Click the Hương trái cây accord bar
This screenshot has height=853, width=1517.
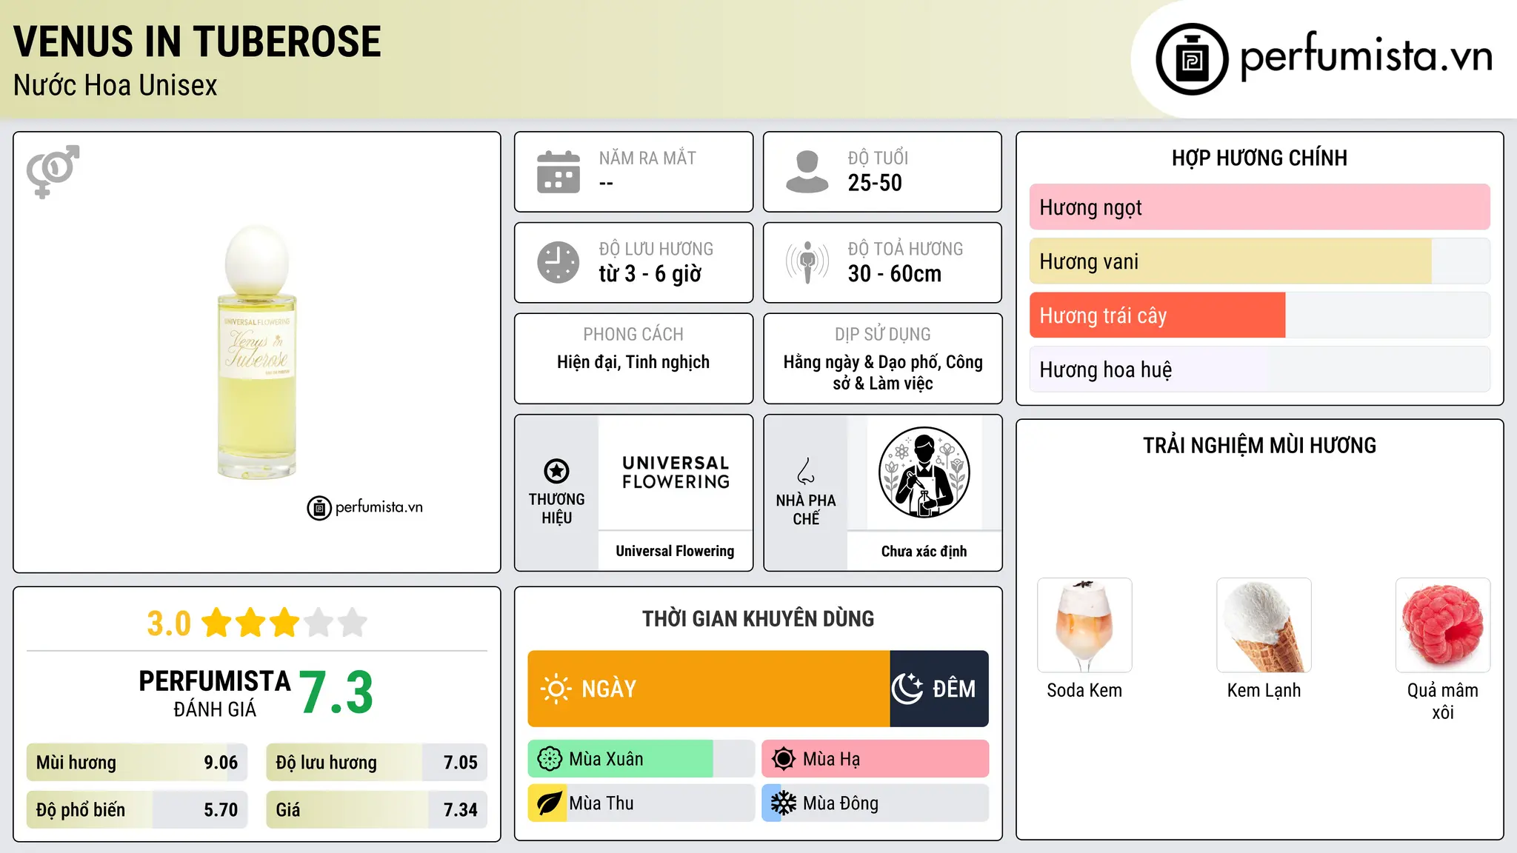1259,315
